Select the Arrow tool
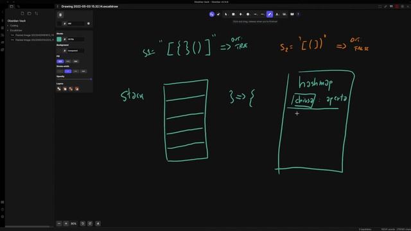411x231 pixels. coord(255,14)
